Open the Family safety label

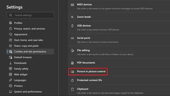coord(21,69)
